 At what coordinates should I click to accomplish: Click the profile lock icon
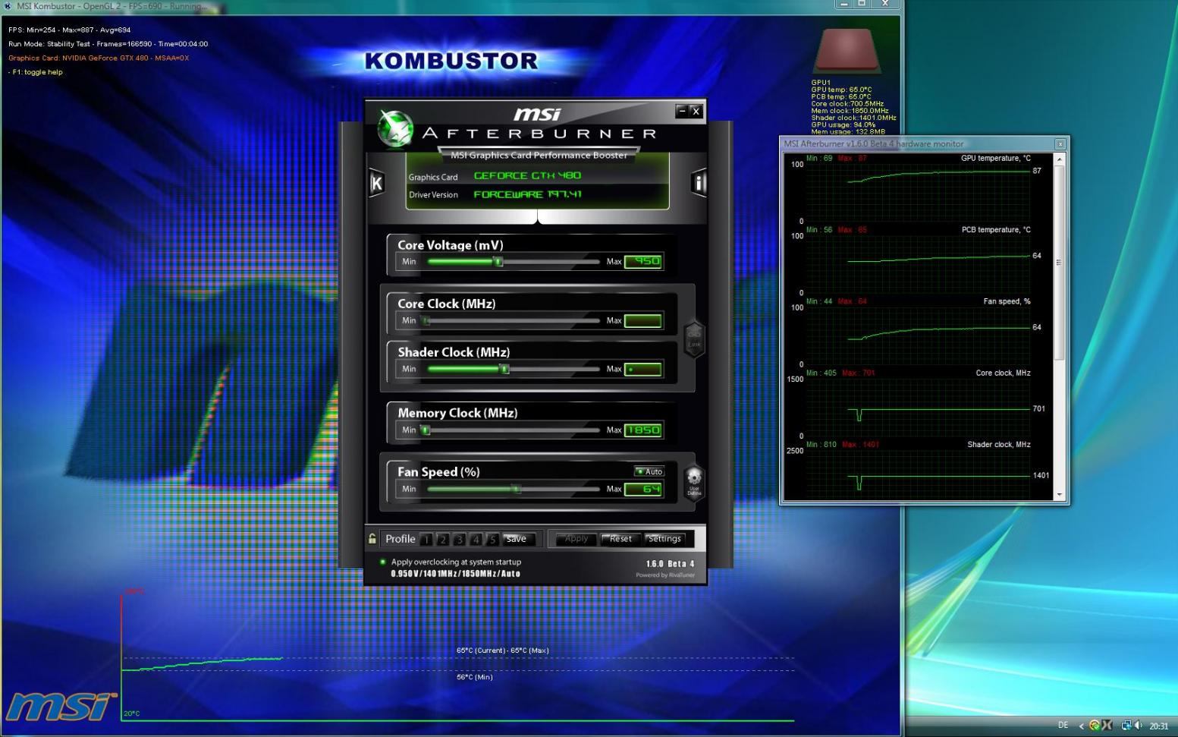click(x=372, y=539)
